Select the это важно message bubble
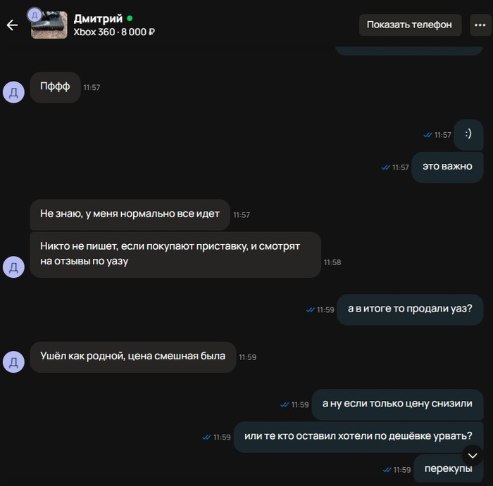 click(x=447, y=167)
